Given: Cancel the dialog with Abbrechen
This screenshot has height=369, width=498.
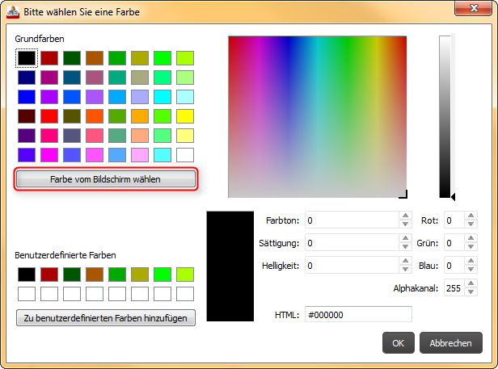Looking at the screenshot, I should pyautogui.click(x=450, y=343).
